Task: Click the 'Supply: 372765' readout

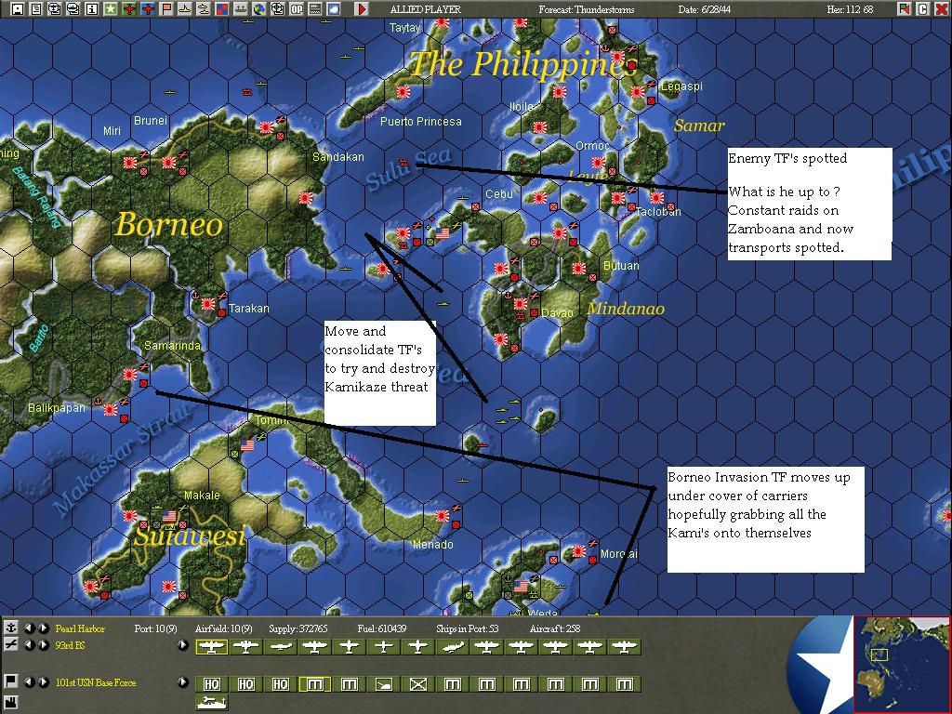Action: tap(298, 628)
